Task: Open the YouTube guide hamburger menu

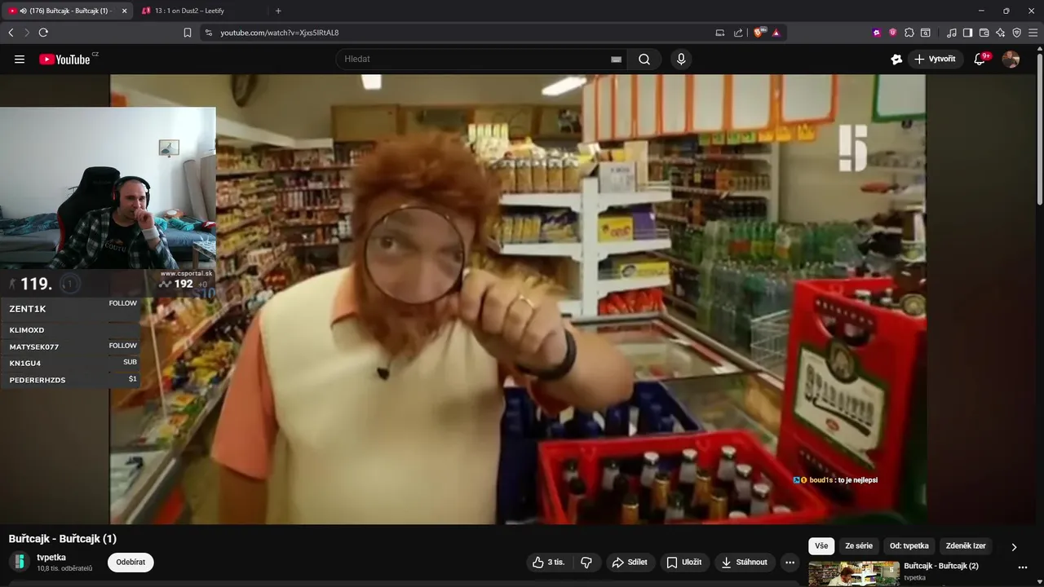Action: pos(20,59)
